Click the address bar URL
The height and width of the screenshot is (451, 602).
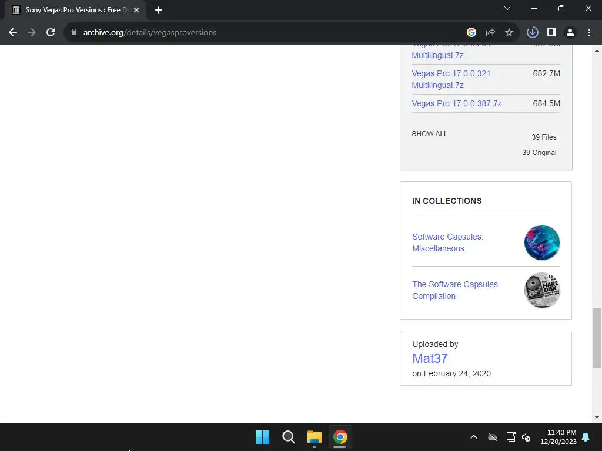[x=150, y=33]
